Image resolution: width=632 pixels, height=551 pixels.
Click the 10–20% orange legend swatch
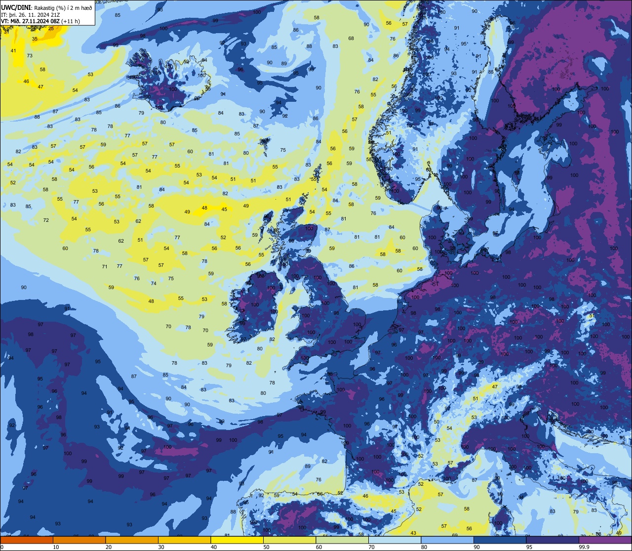point(79,540)
